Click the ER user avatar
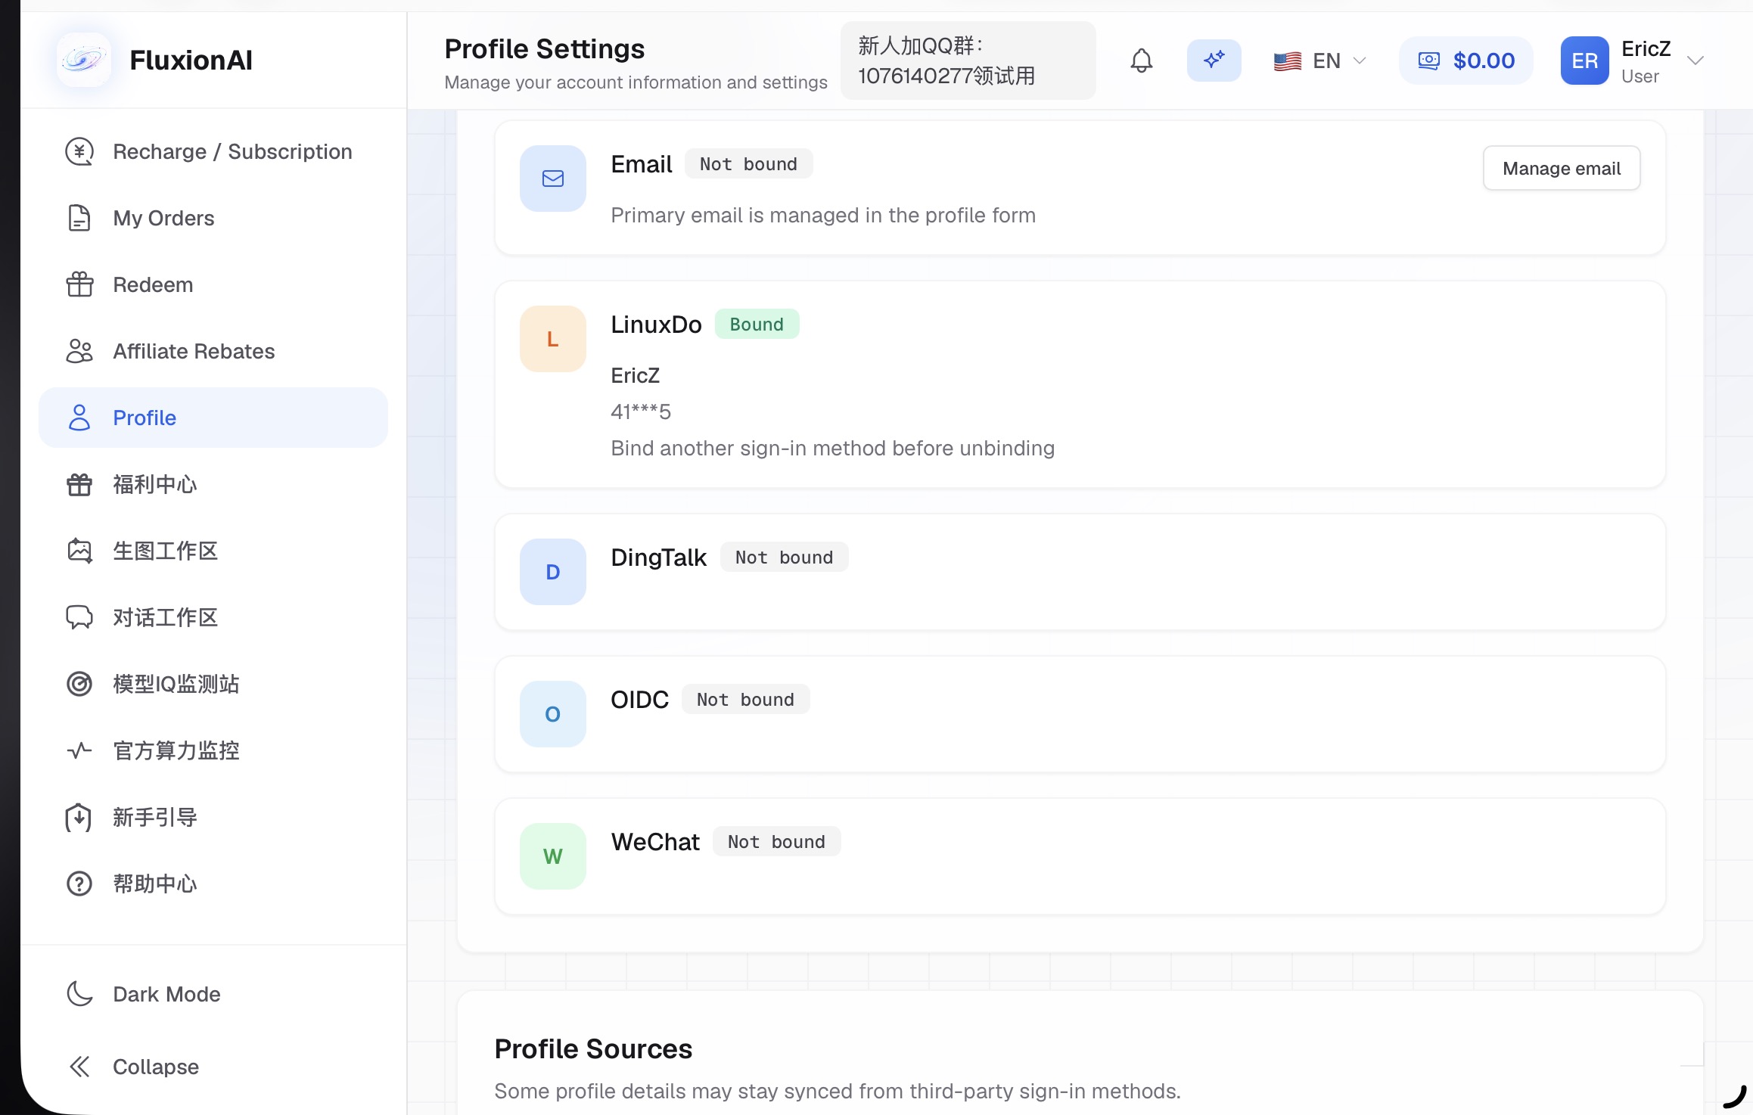The height and width of the screenshot is (1115, 1753). [x=1585, y=61]
